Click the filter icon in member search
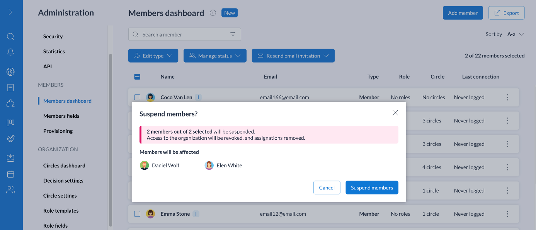 click(233, 34)
